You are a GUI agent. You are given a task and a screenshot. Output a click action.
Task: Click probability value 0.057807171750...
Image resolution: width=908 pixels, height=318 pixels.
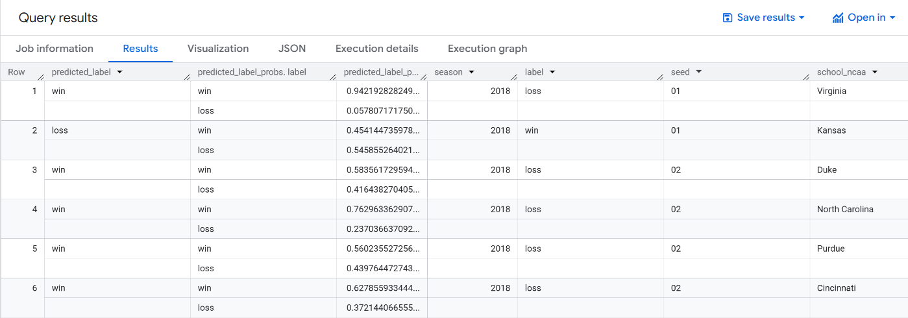[382, 111]
